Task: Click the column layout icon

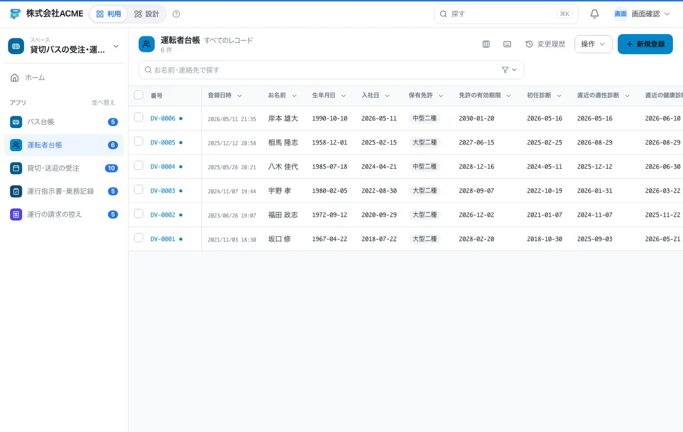Action: 486,44
